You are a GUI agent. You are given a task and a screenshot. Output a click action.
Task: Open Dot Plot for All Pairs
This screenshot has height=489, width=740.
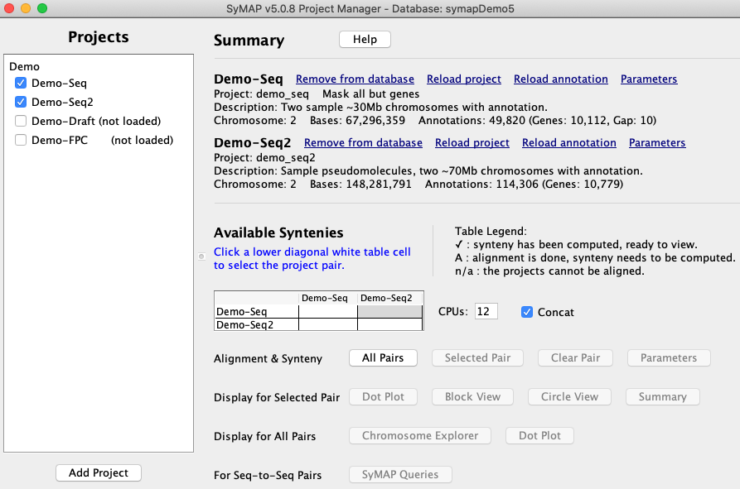click(539, 436)
